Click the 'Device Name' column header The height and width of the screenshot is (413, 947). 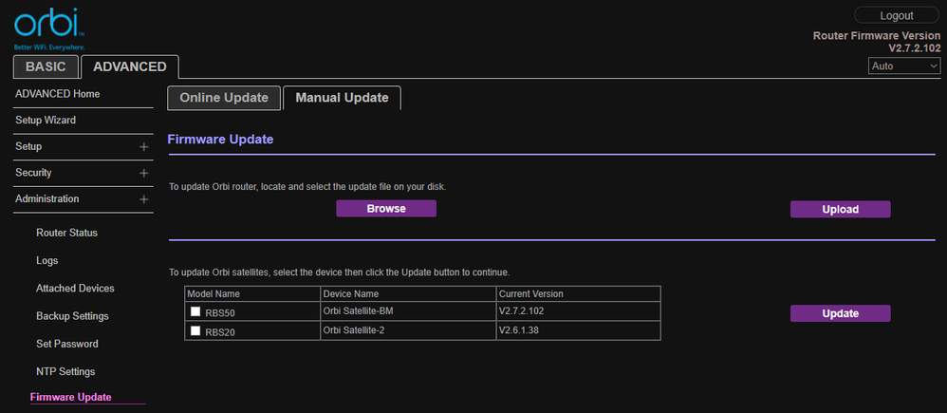pyautogui.click(x=408, y=294)
